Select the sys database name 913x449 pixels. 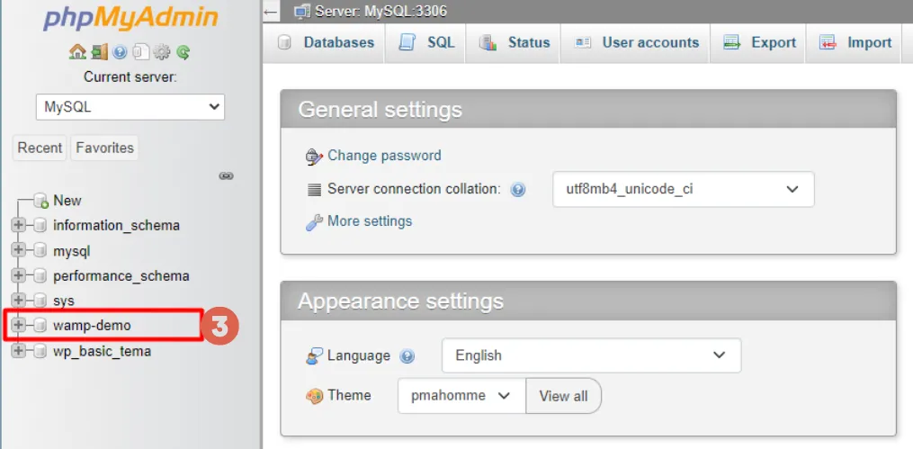pyautogui.click(x=64, y=301)
